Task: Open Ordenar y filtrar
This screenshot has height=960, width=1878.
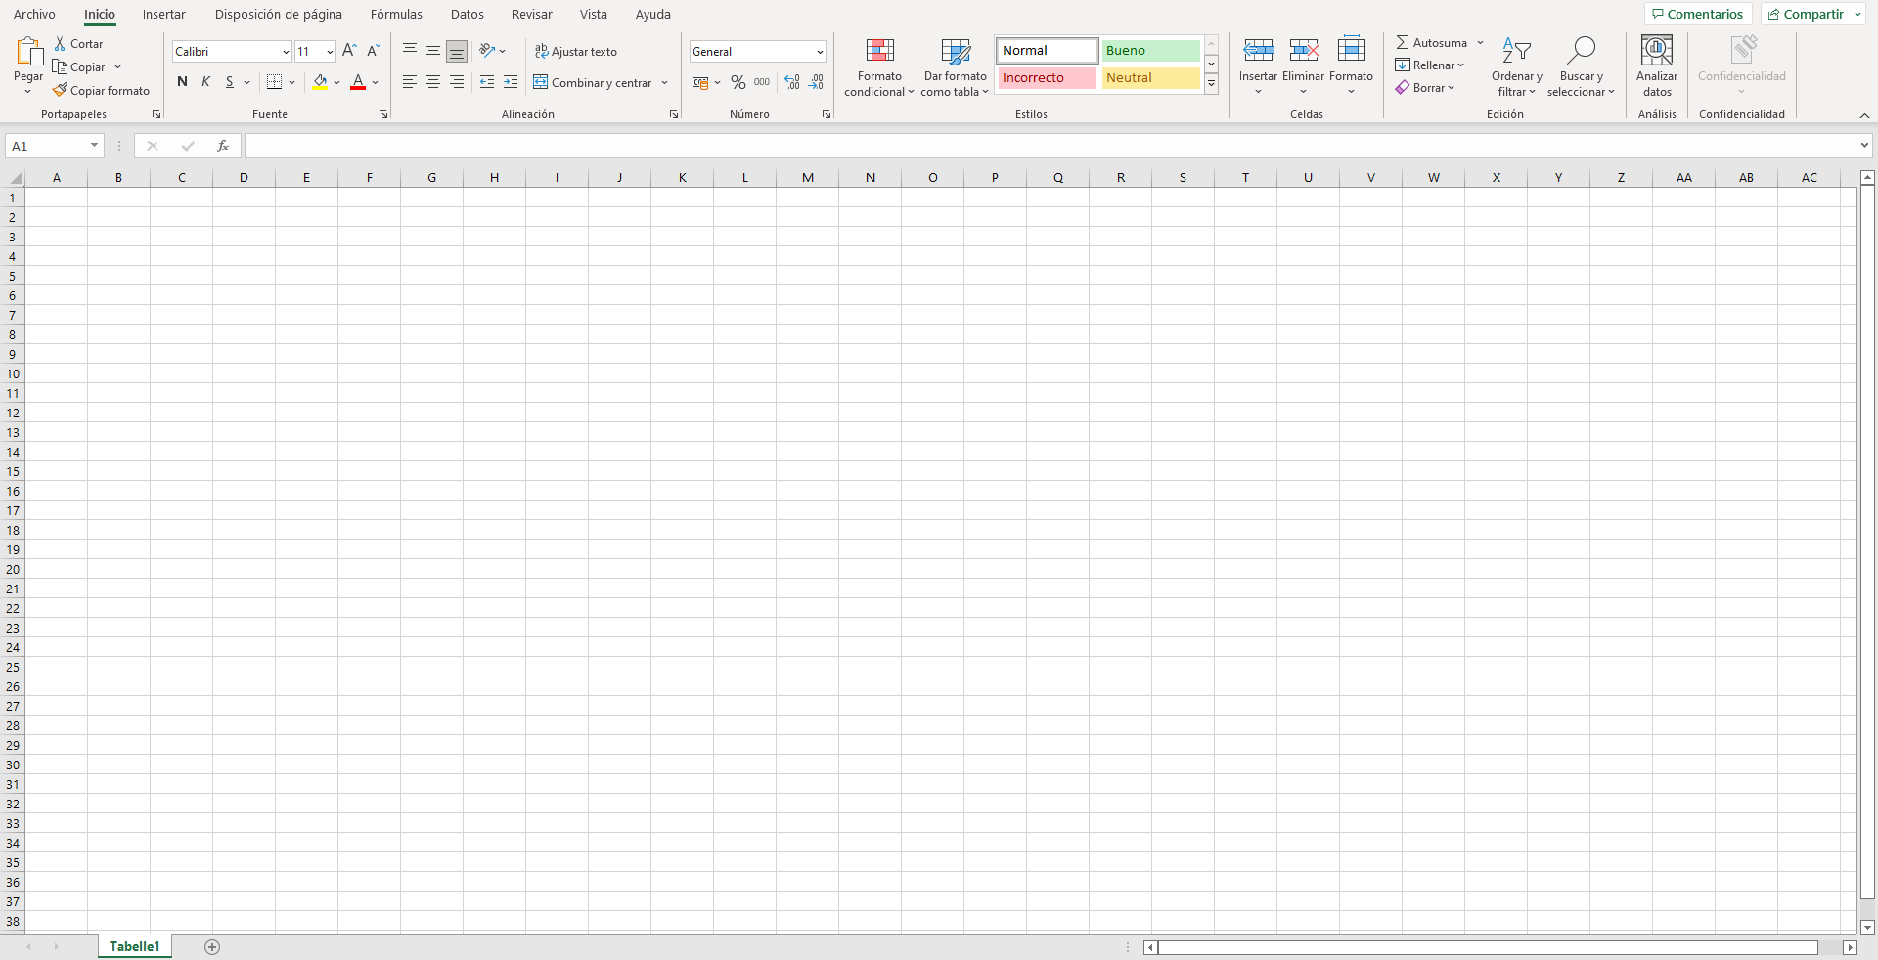Action: (x=1516, y=67)
